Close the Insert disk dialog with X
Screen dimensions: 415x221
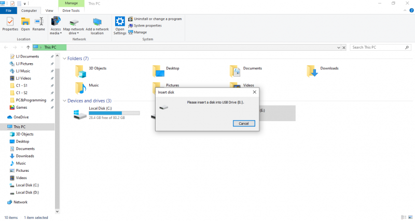[254, 92]
